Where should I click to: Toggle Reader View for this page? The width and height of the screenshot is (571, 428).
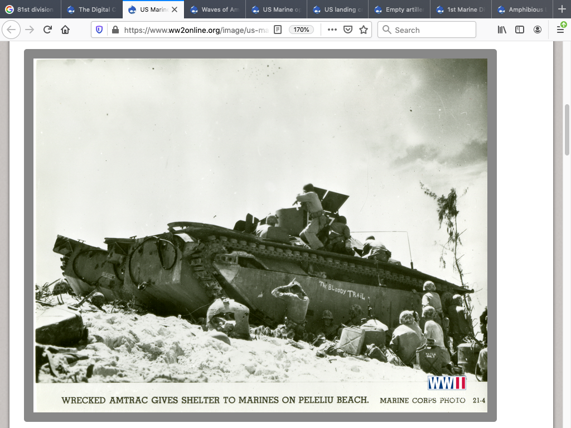point(278,30)
